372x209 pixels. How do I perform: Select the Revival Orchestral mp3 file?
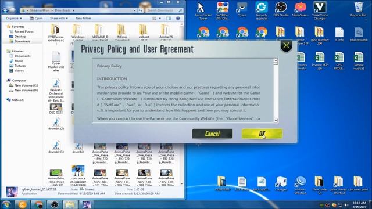(x=56, y=90)
